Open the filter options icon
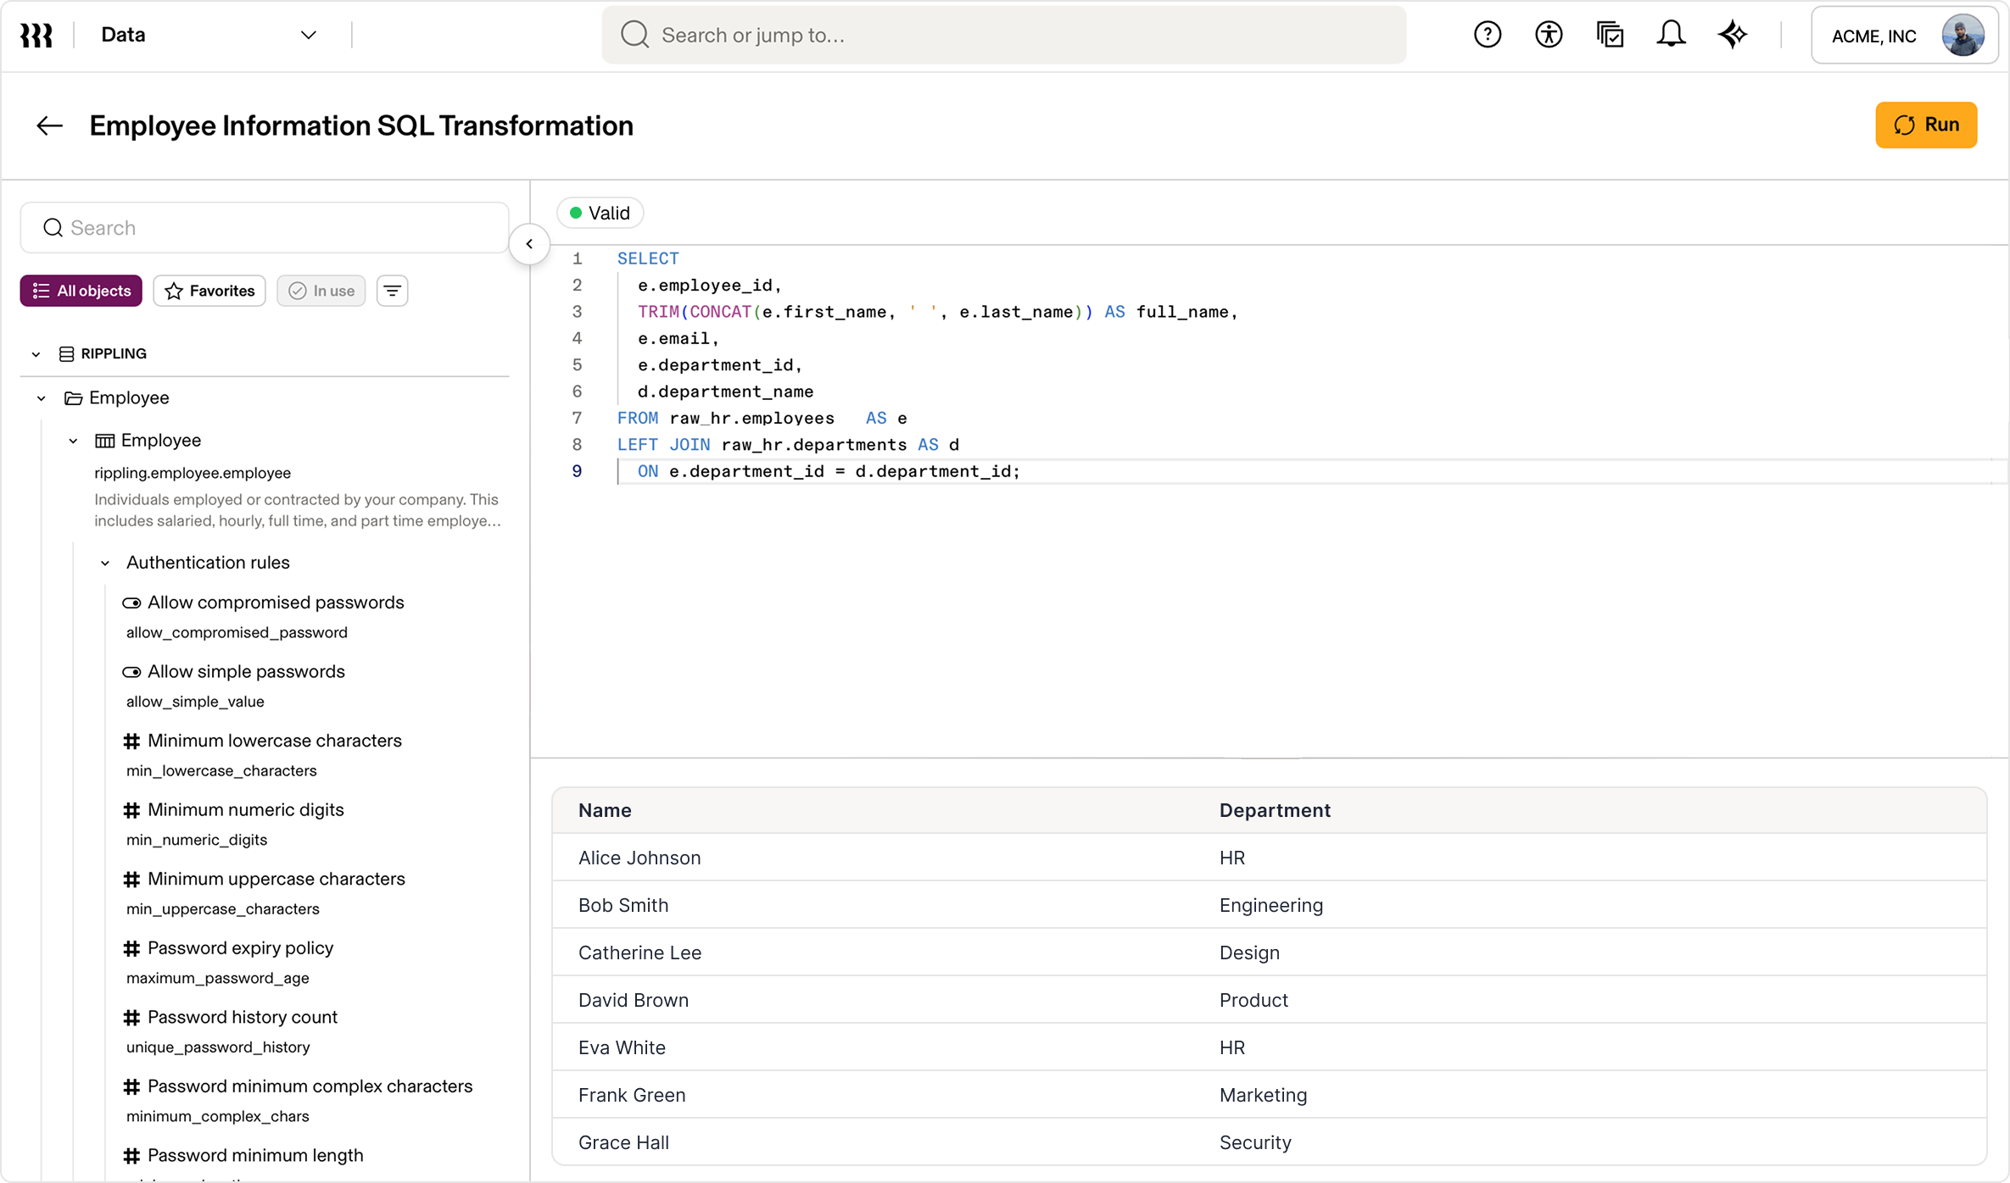This screenshot has width=2010, height=1183. coord(392,292)
